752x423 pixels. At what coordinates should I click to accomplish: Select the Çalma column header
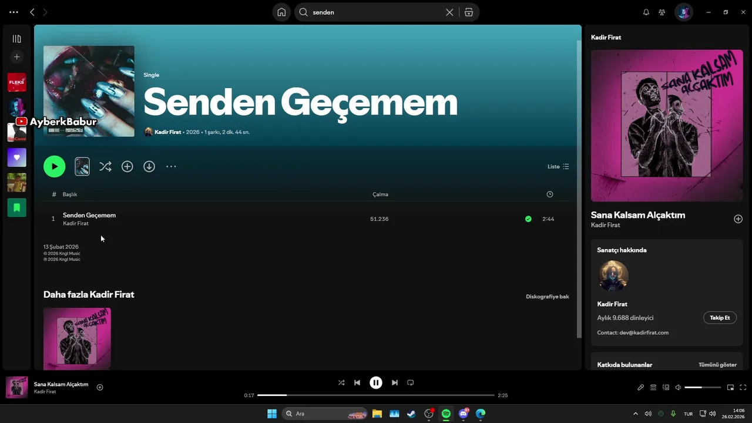[x=380, y=194]
